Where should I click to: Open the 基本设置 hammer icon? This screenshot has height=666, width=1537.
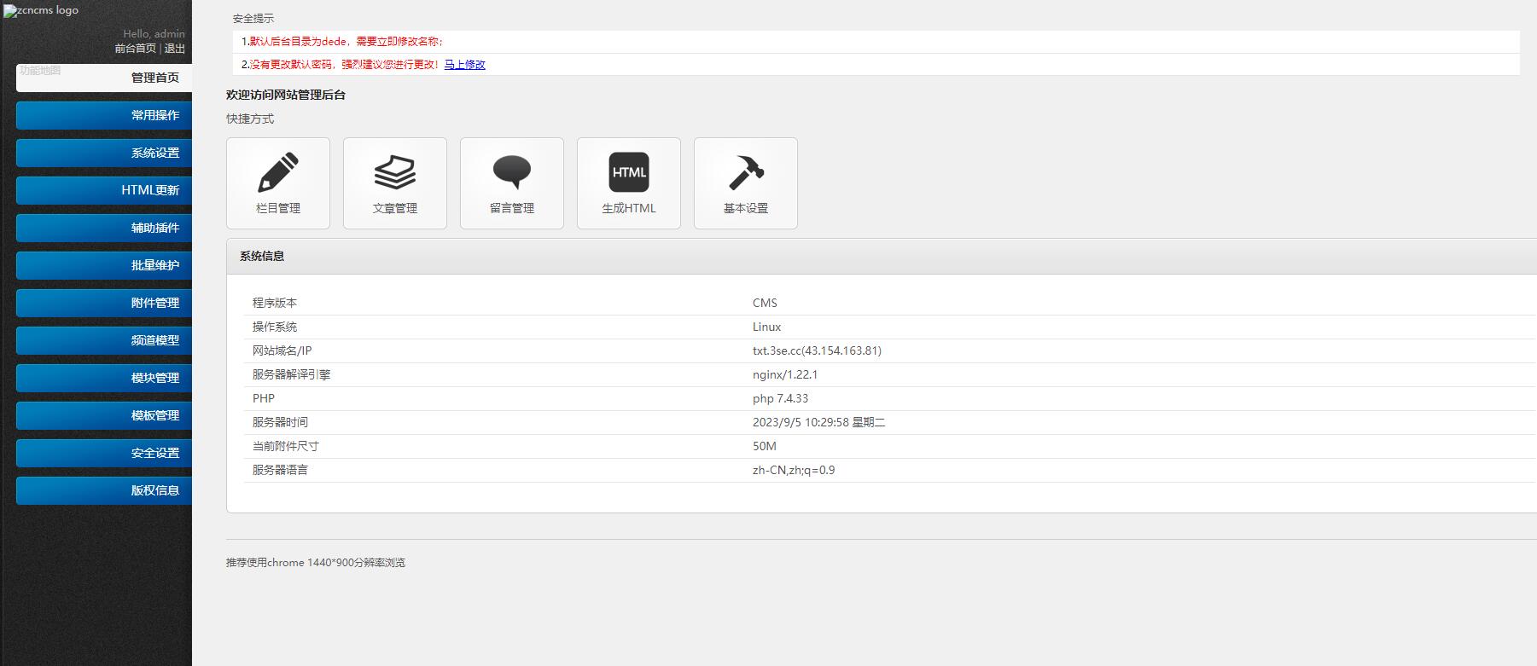pos(746,173)
